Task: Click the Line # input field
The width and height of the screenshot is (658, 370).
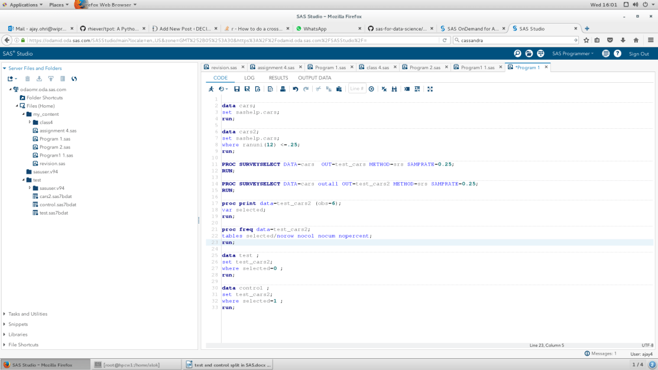Action: (x=357, y=89)
